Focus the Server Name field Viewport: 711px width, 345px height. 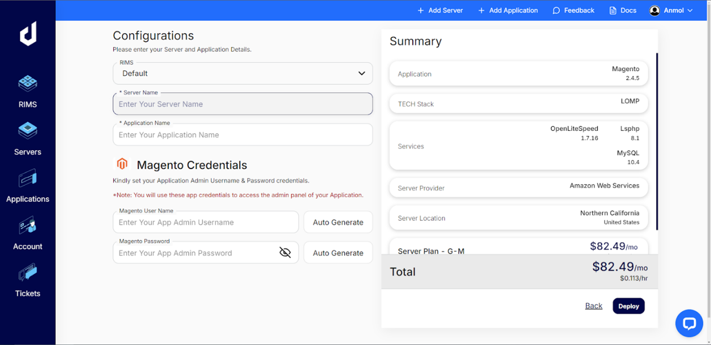click(243, 104)
